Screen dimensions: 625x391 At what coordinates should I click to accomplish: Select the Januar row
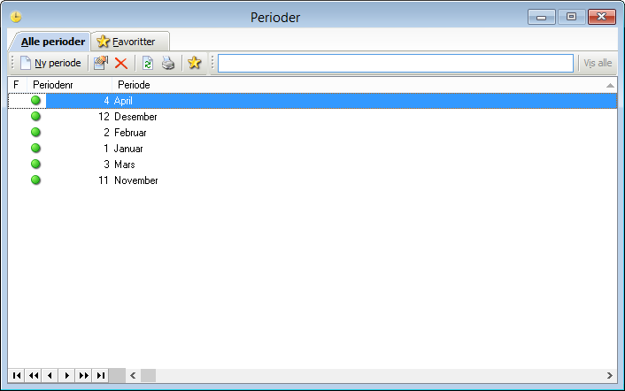(x=312, y=149)
